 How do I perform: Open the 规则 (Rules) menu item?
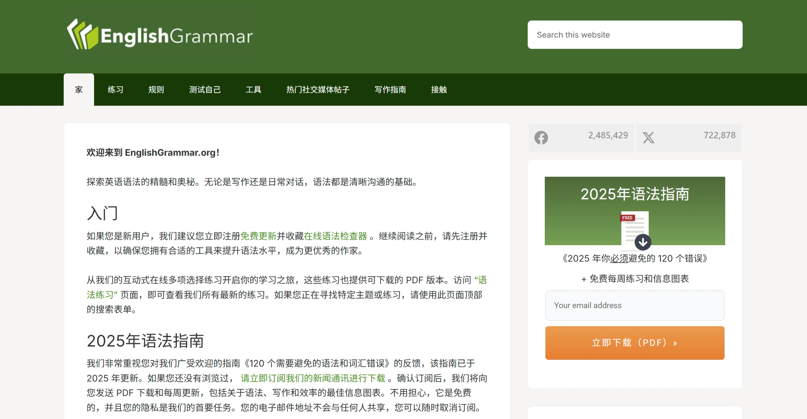pyautogui.click(x=156, y=89)
